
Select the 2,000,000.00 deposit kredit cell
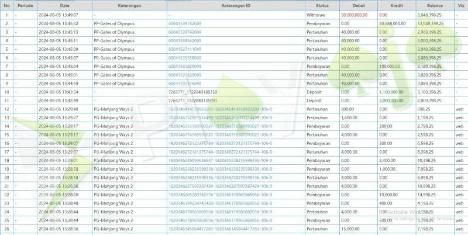[391, 101]
